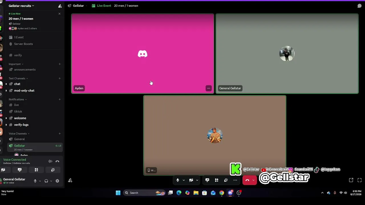Open the verify-logs channel
The width and height of the screenshot is (365, 205).
point(35,125)
